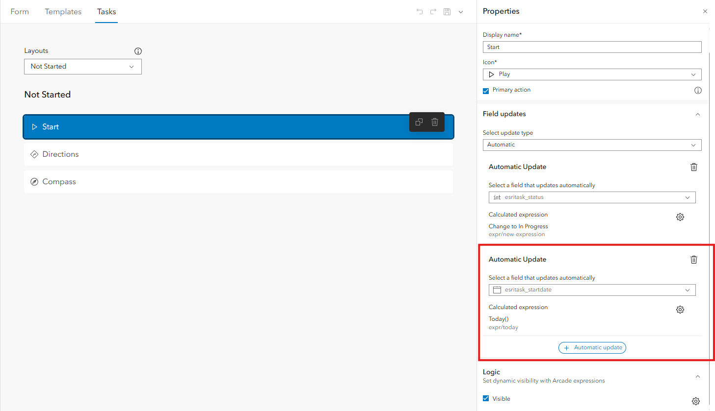Collapse the Field updates section

point(698,114)
